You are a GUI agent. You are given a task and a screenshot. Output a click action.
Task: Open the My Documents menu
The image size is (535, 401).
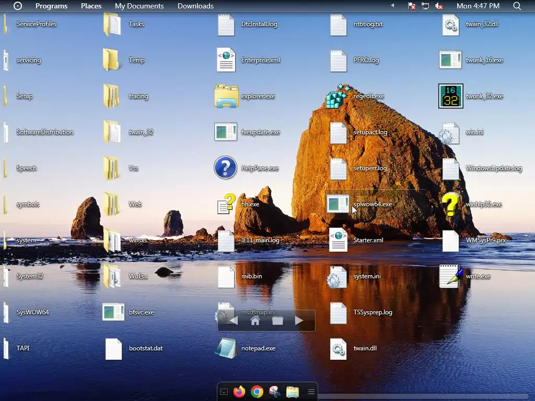coord(139,6)
